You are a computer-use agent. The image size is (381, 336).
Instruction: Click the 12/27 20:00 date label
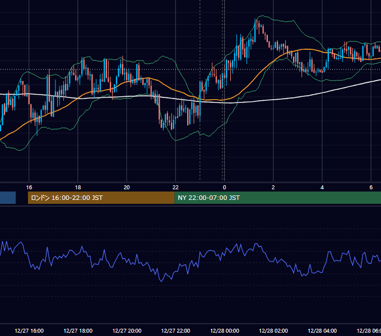127,330
